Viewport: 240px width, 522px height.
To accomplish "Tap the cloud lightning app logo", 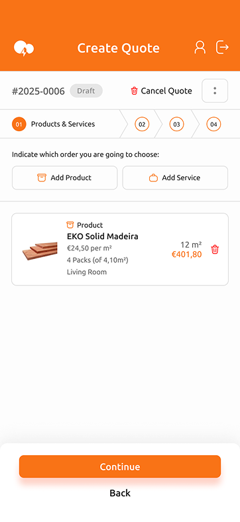I will pyautogui.click(x=24, y=48).
